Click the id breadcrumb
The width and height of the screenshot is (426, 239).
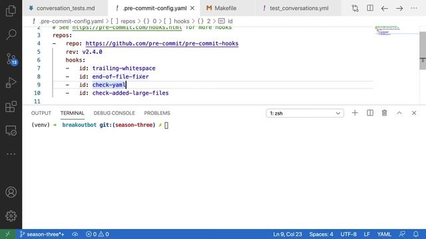pos(226,21)
